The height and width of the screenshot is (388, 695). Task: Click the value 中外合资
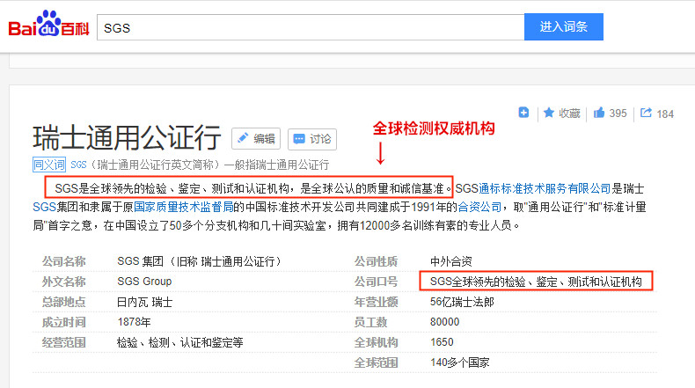(450, 261)
